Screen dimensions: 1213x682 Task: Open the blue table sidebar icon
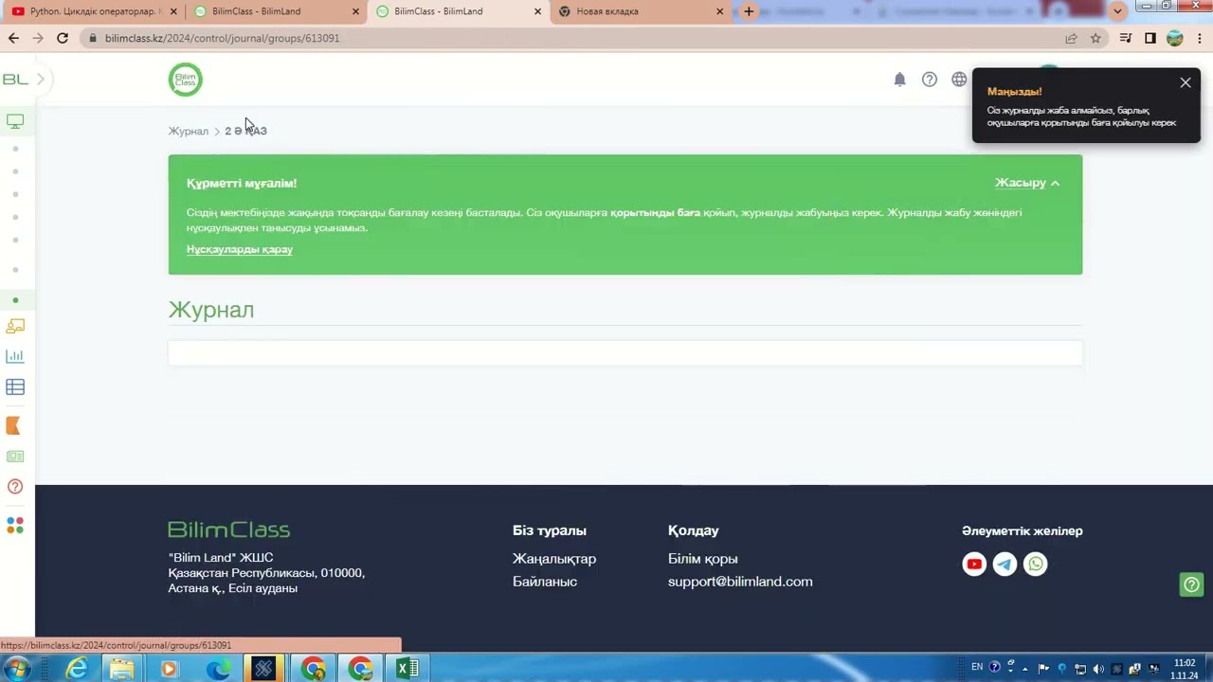point(15,386)
